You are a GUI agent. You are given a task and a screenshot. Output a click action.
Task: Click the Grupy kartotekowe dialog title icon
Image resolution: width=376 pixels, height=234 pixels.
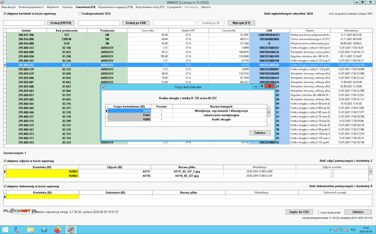104,87
